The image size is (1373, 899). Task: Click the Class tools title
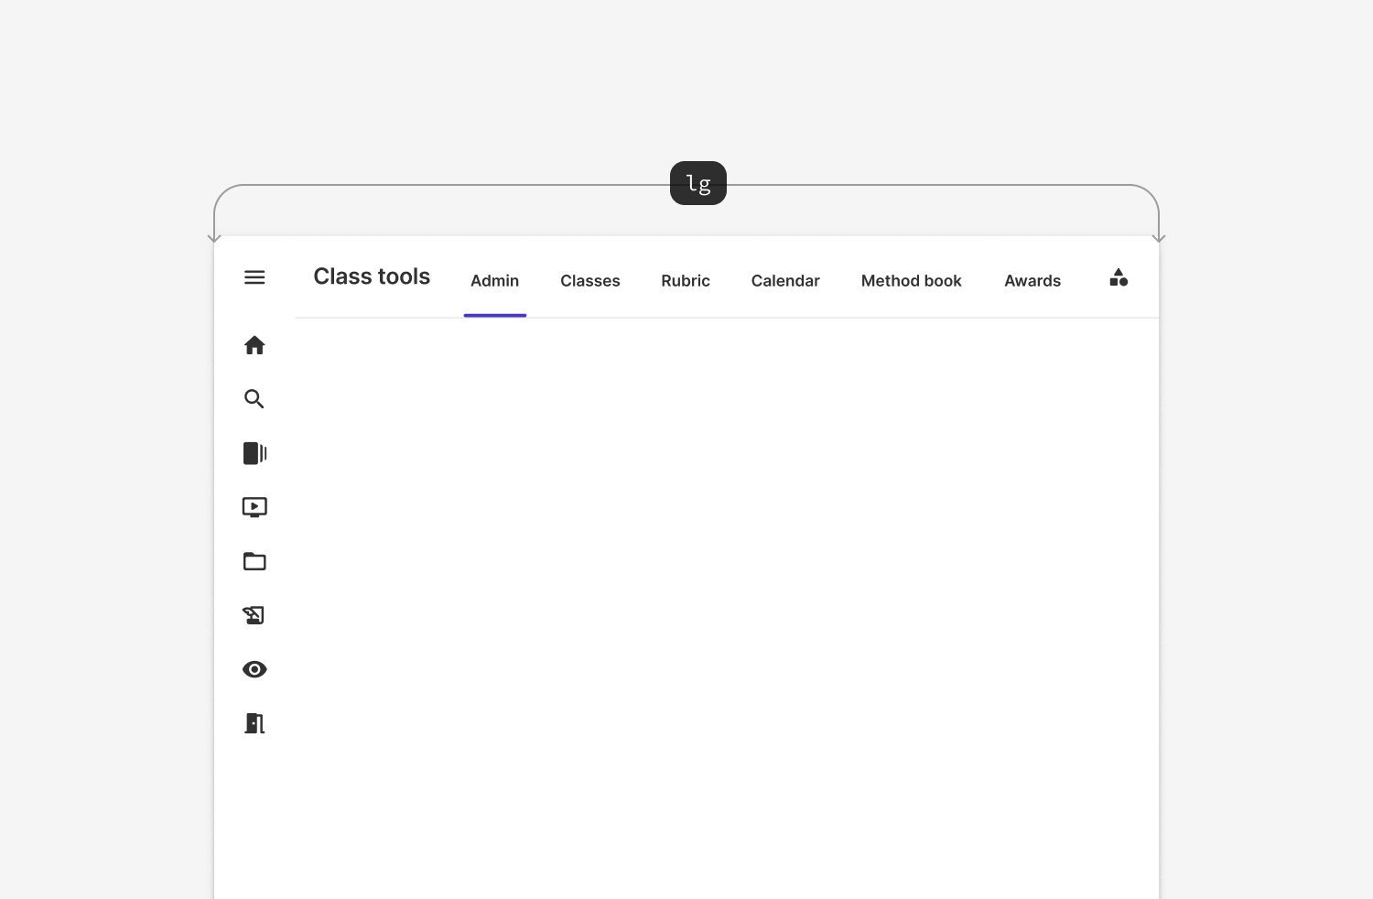pyautogui.click(x=372, y=276)
